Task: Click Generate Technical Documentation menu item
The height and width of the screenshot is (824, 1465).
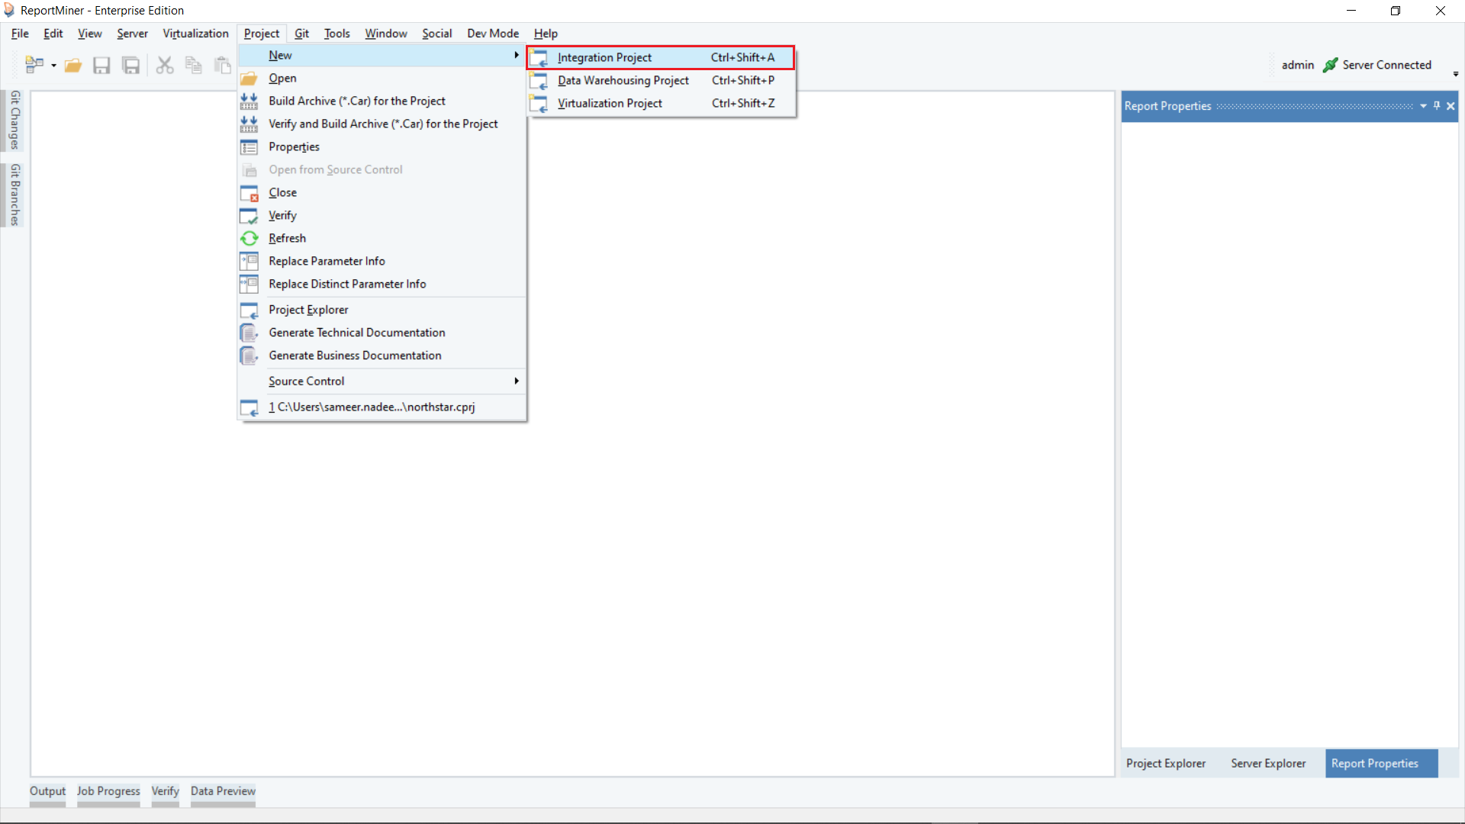Action: [x=356, y=333]
